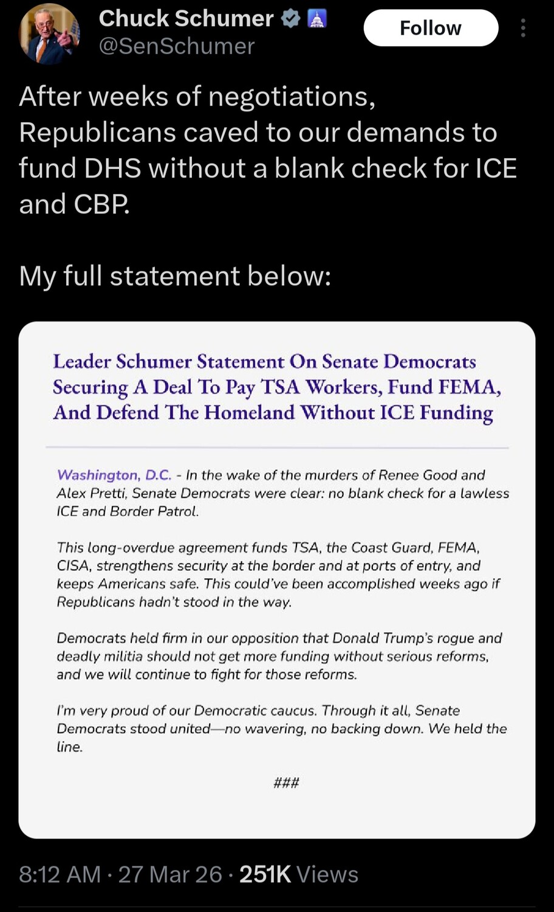The image size is (554, 912).
Task: Tap the 'My full statement below:' line
Action: pos(175,276)
